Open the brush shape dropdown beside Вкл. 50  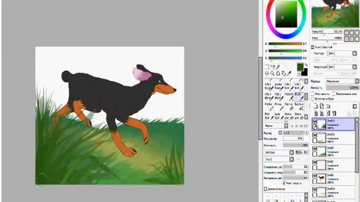[x=279, y=152]
